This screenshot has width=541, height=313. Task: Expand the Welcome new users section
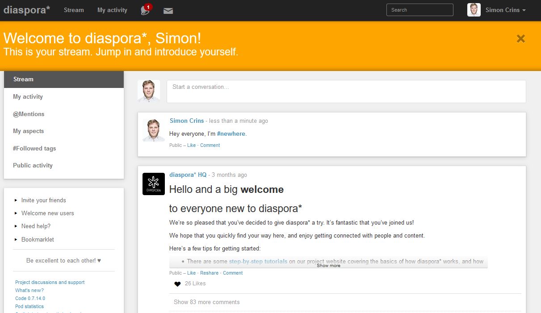(47, 213)
